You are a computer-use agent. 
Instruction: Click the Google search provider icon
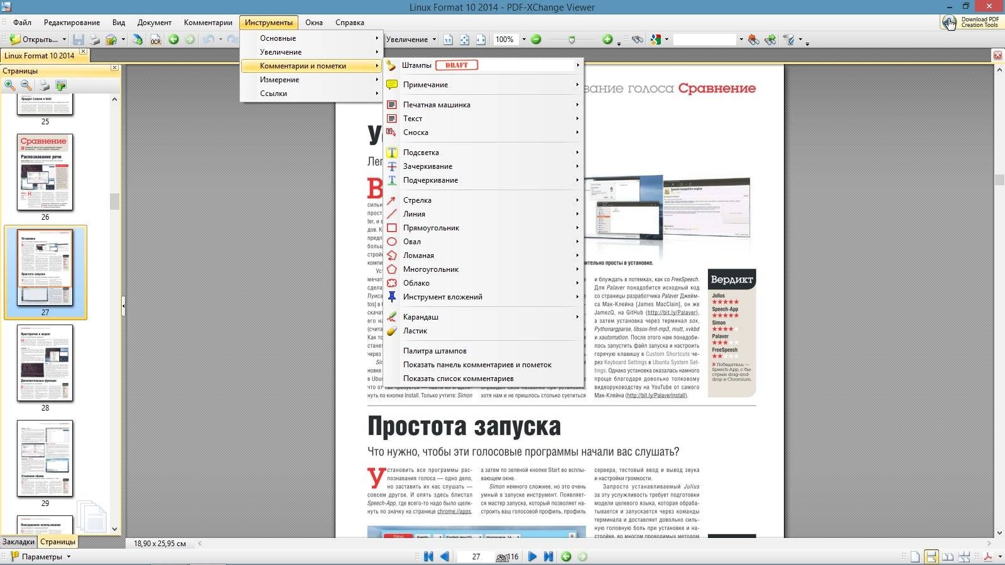coord(656,40)
